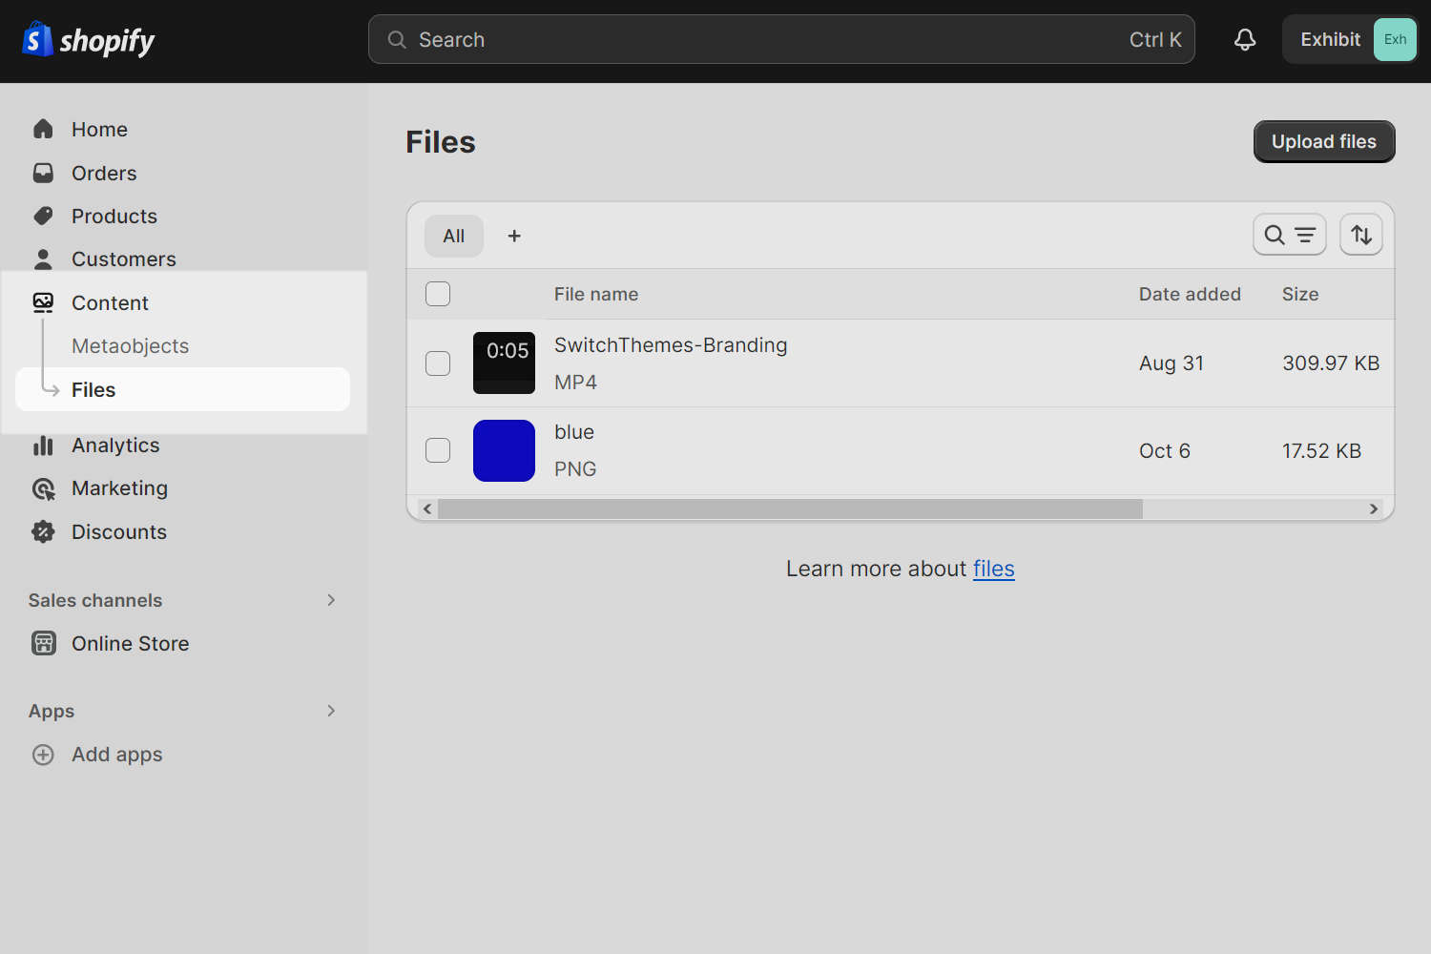Image resolution: width=1431 pixels, height=954 pixels.
Task: Open the Exhibit store menu
Action: point(1350,39)
